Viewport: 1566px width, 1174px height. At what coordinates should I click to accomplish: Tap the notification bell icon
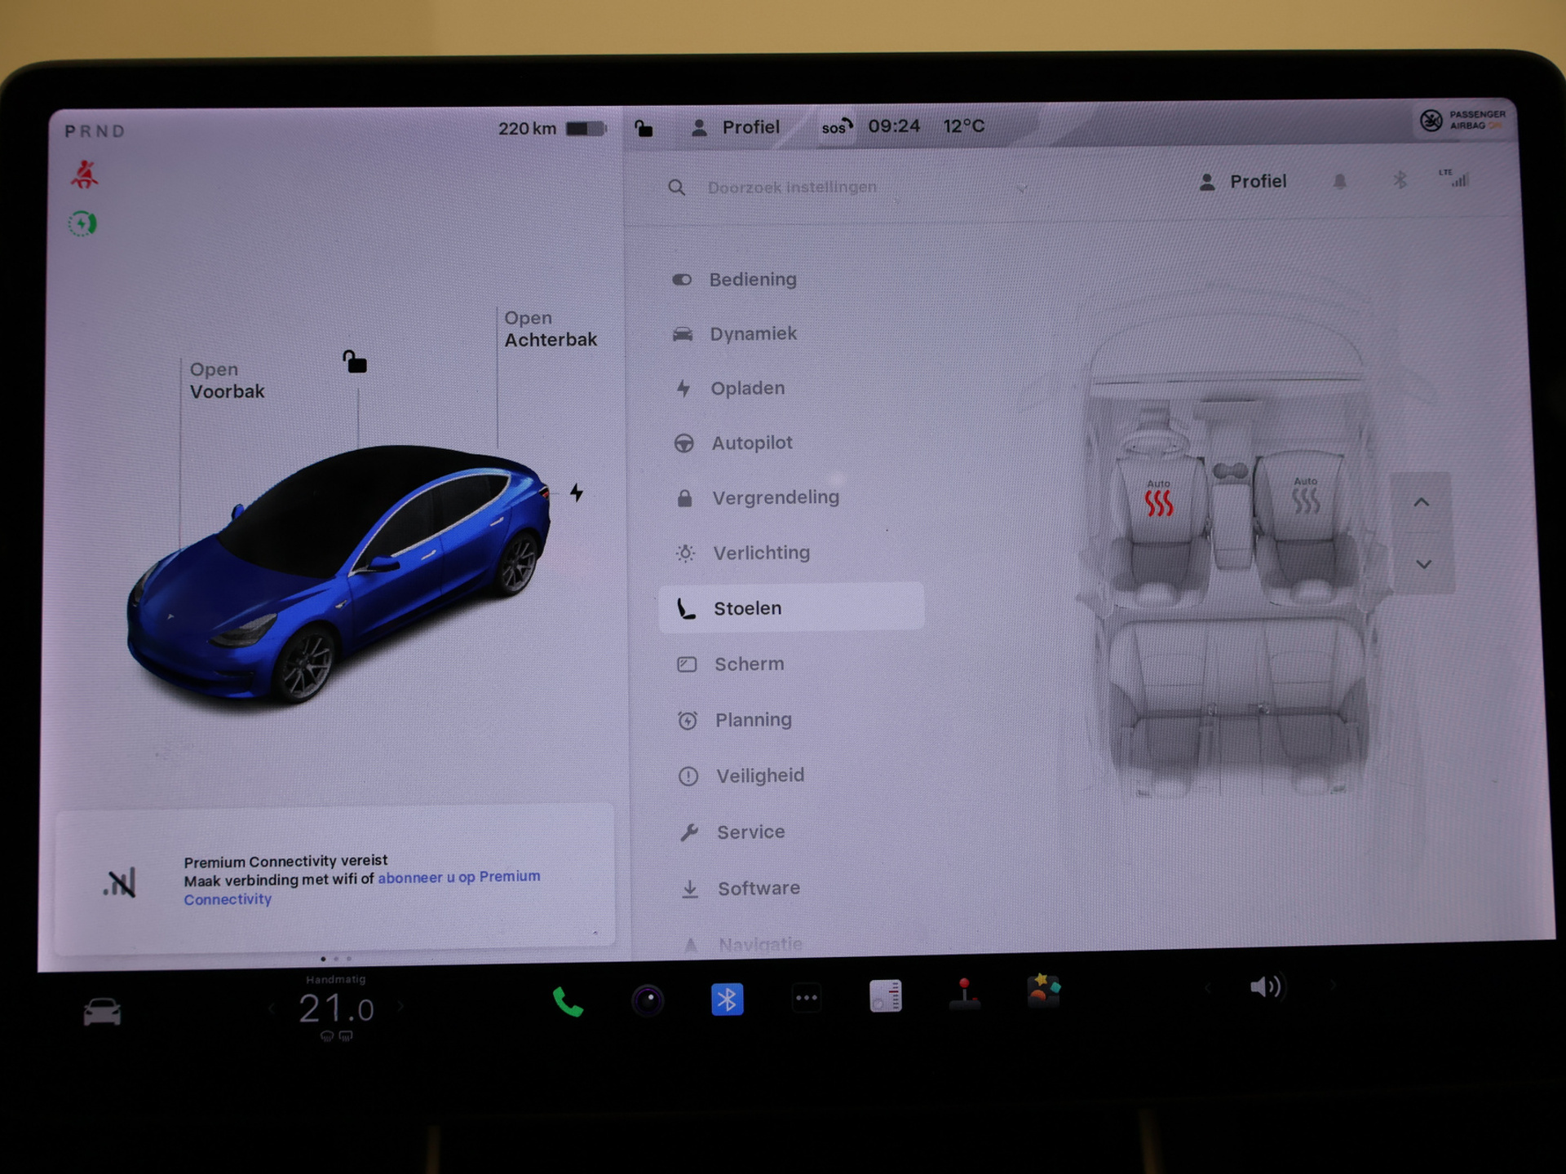pyautogui.click(x=1339, y=181)
